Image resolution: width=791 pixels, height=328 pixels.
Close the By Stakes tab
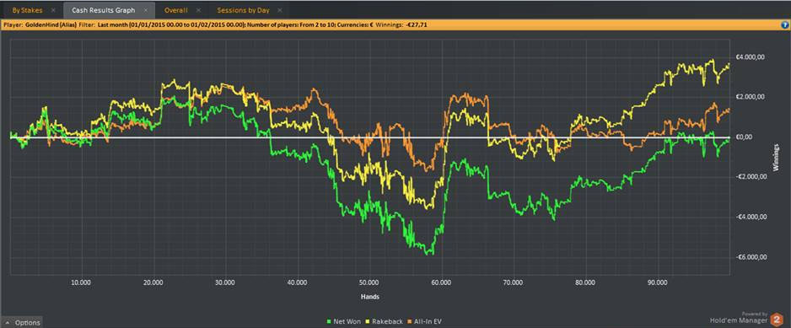tap(53, 10)
